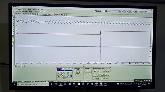Click the export arrow toolbar icon
Screen dimensions: 165x92
click(64, 15)
